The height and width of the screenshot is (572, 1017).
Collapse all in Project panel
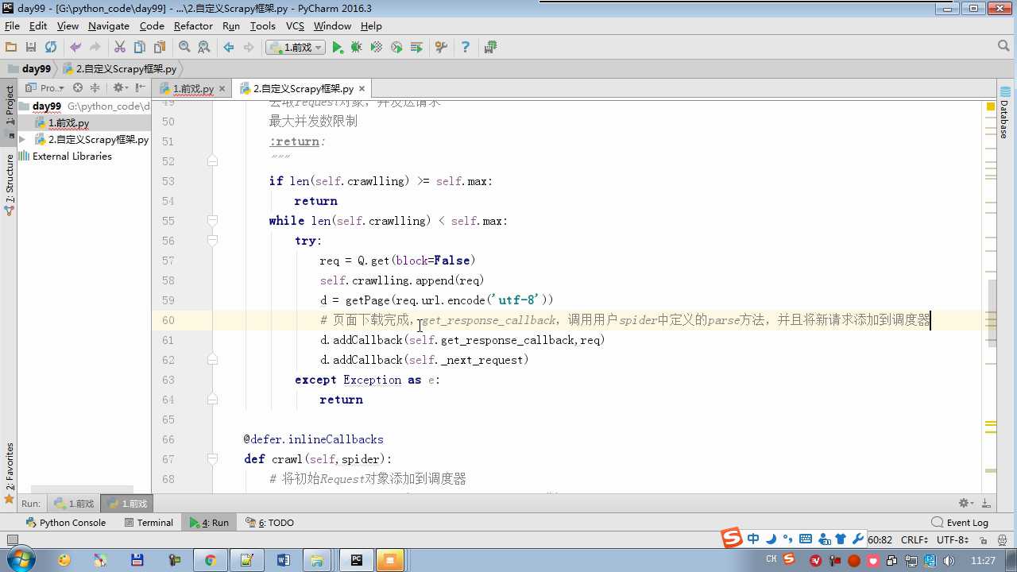pos(95,88)
